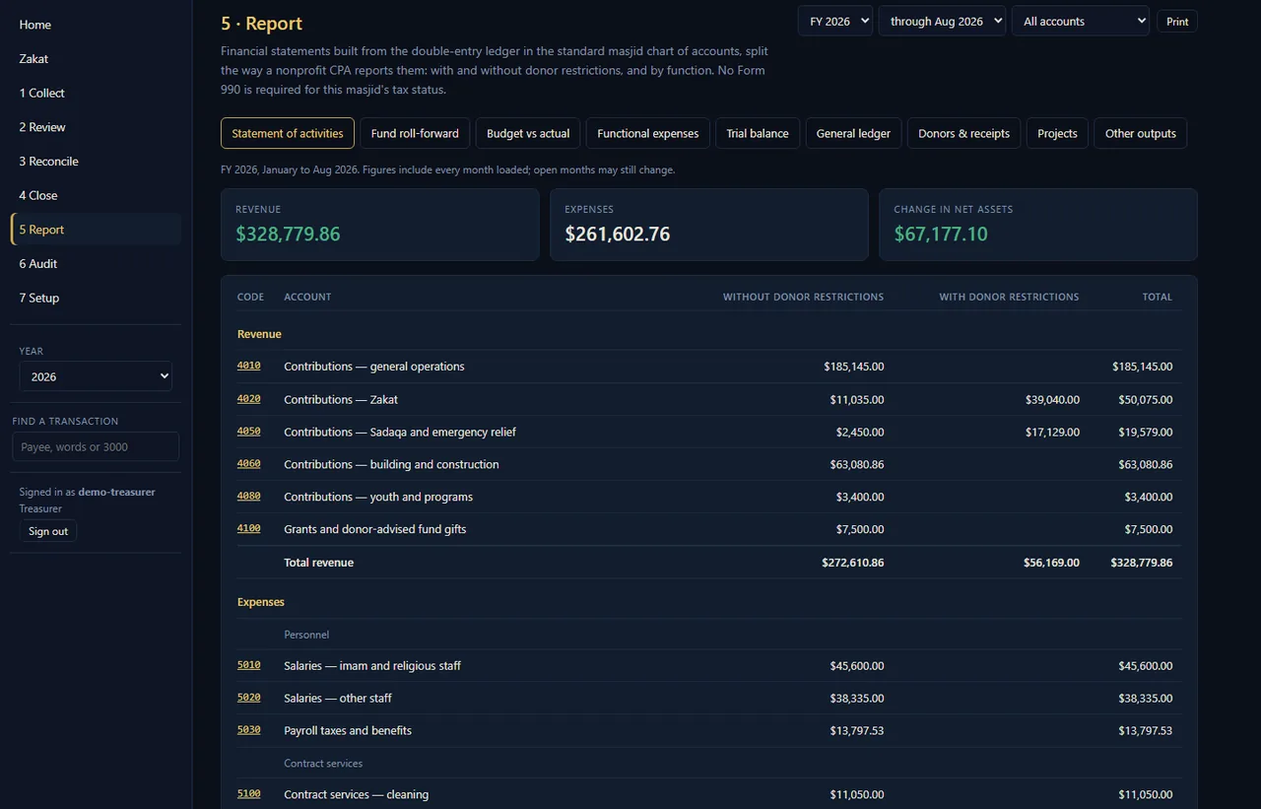This screenshot has height=809, width=1261.
Task: Open the General ledger tab
Action: (853, 133)
